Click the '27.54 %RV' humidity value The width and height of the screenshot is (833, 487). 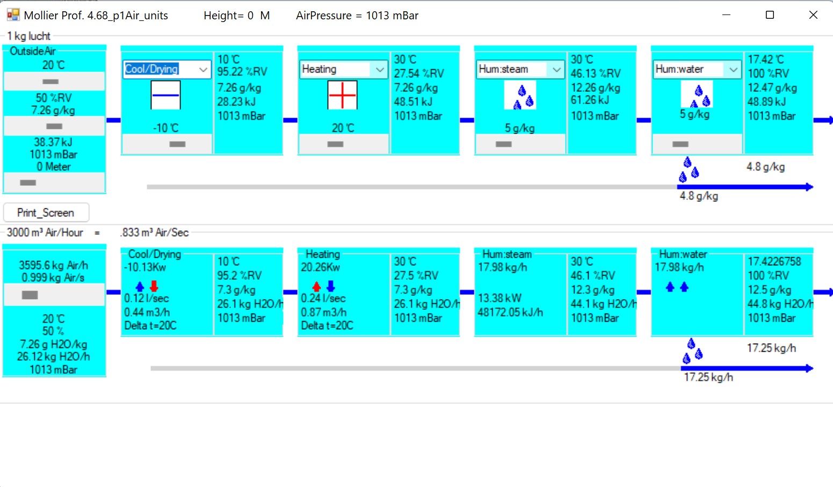419,74
